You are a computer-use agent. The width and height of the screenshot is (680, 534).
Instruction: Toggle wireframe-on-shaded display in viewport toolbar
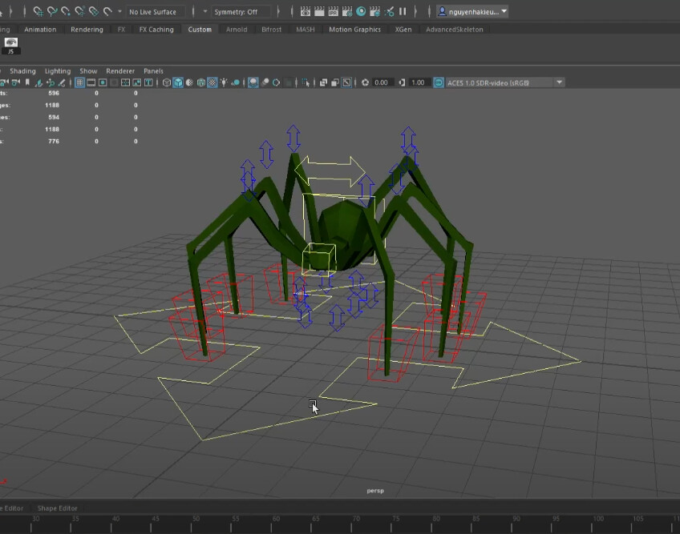[188, 82]
